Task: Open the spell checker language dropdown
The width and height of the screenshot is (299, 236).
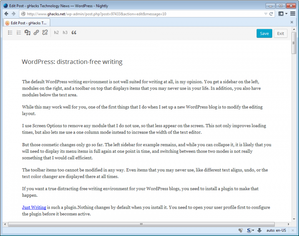Action: (252, 230)
